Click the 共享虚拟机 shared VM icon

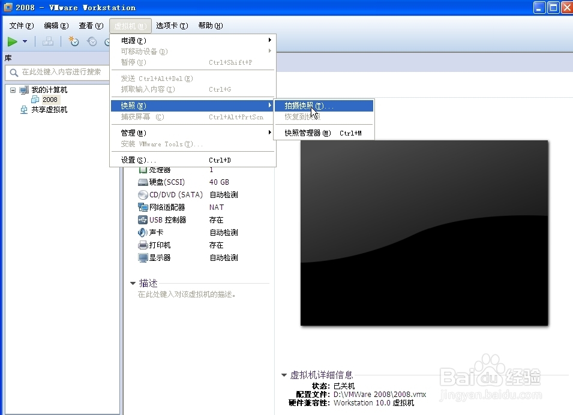[24, 110]
